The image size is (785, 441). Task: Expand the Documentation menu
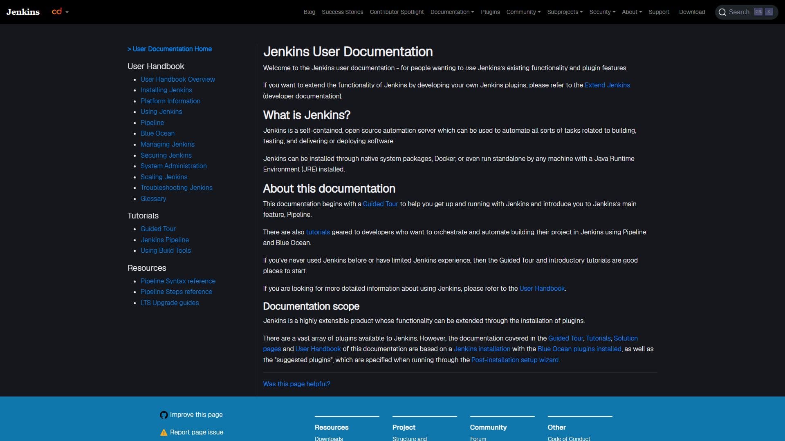click(452, 12)
